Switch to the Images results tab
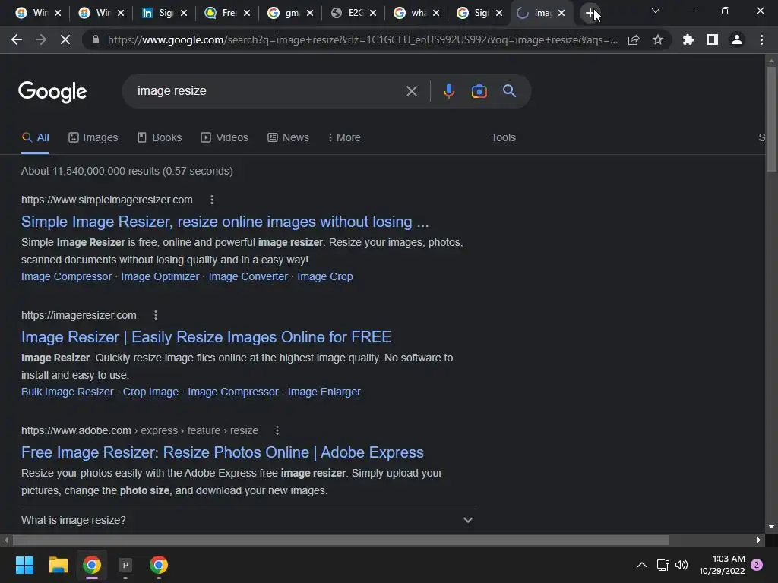Screen dimensions: 778x583 pyautogui.click(x=93, y=138)
